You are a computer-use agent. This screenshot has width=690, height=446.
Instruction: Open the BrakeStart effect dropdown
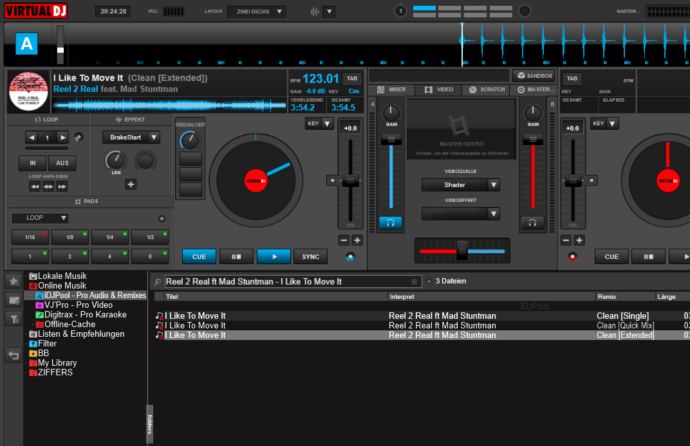[x=131, y=138]
